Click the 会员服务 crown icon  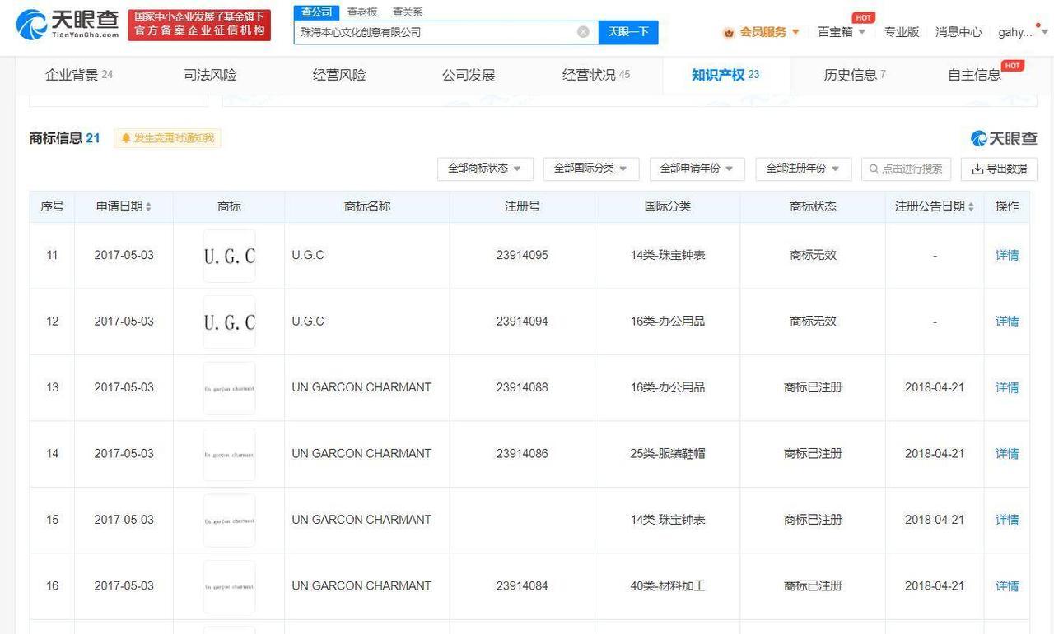729,32
